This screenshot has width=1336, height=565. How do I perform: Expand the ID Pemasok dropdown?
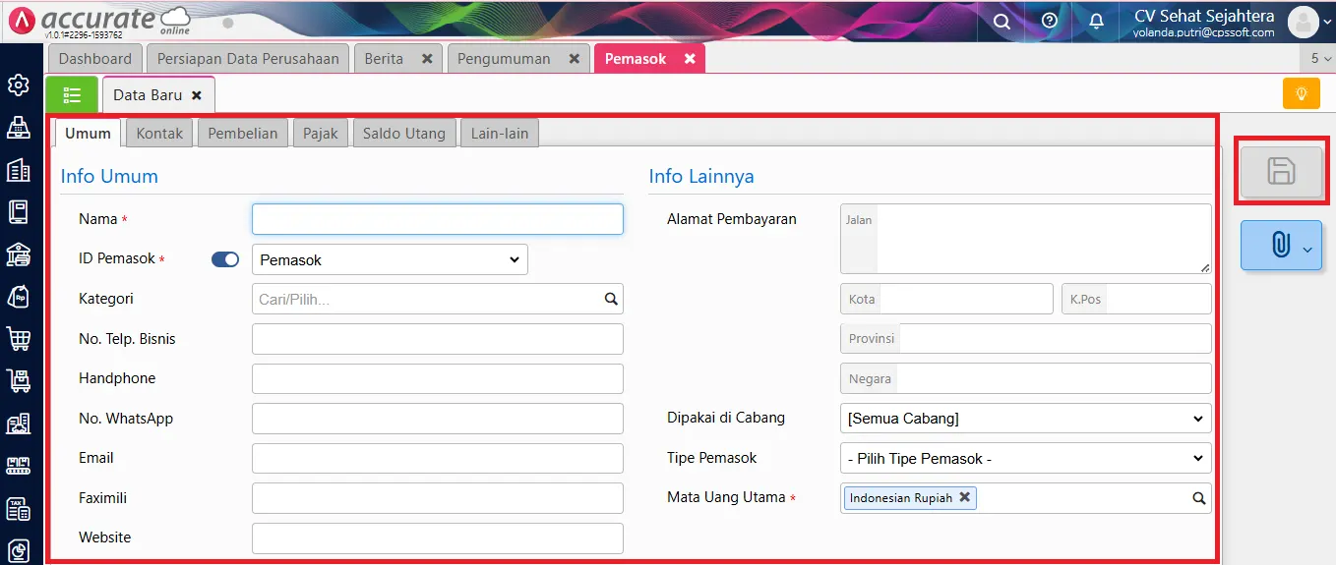390,259
